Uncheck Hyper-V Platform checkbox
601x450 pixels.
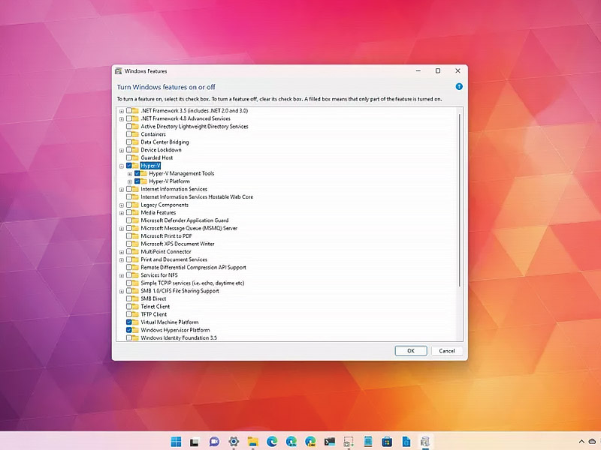pyautogui.click(x=137, y=181)
